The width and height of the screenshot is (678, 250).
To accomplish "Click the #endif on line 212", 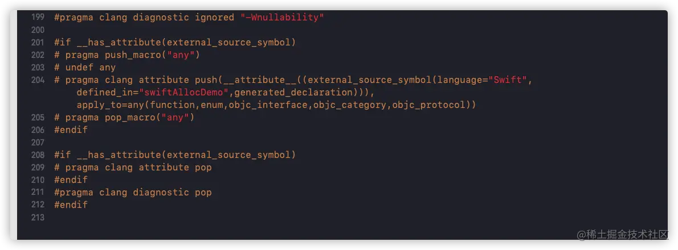I will coord(71,205).
